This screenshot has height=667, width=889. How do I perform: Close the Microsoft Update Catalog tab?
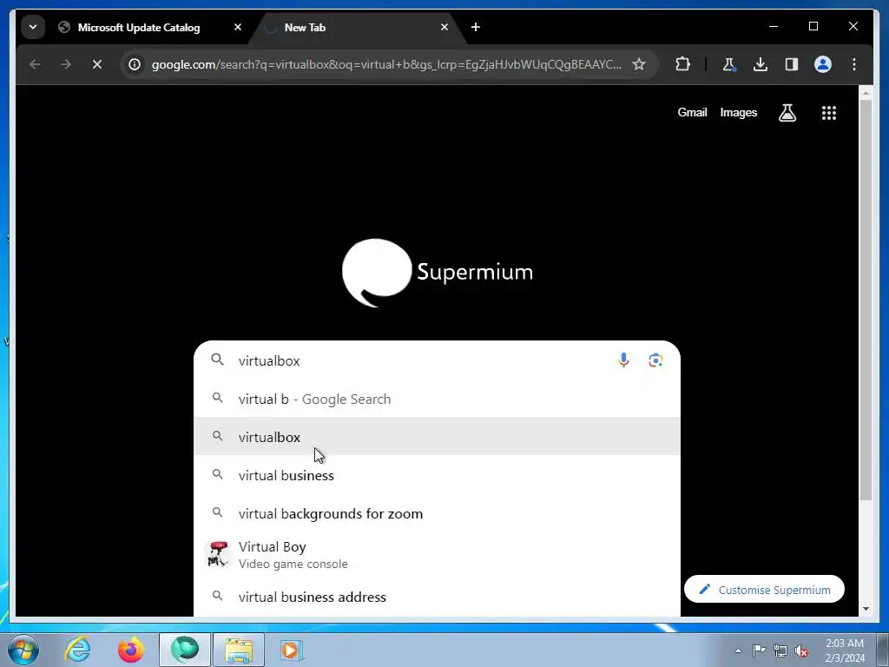[238, 27]
